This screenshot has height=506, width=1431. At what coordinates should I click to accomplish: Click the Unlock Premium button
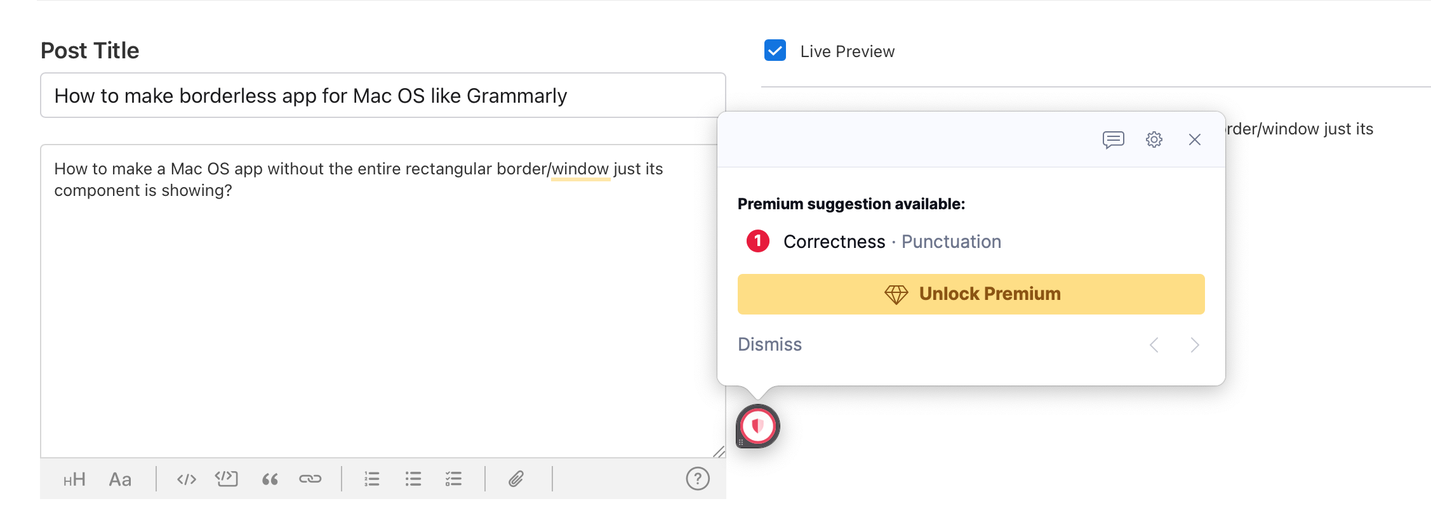(971, 294)
